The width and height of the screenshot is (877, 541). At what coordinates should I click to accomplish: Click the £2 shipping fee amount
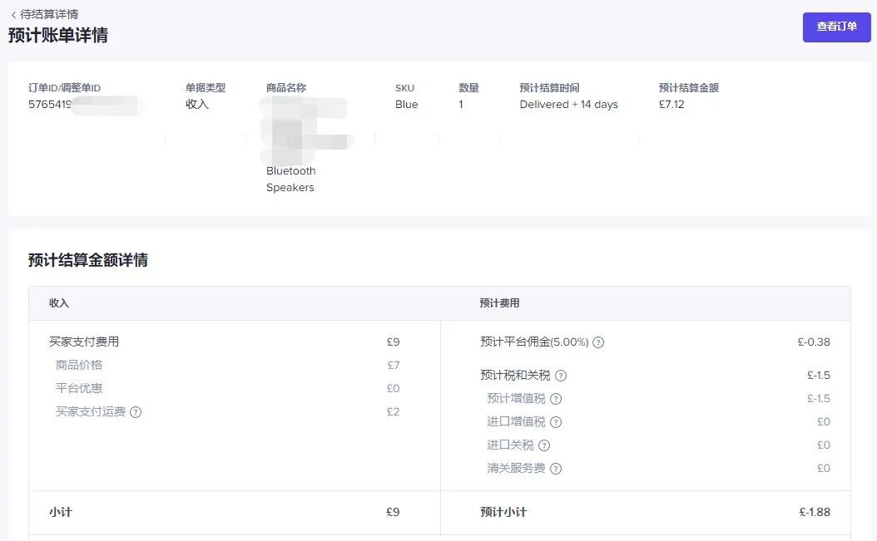click(394, 412)
